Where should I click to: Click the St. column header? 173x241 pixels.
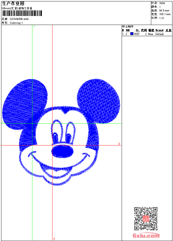click(x=137, y=30)
